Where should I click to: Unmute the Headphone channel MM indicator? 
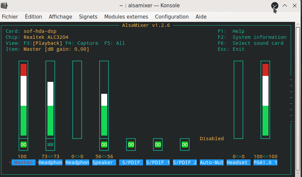pyautogui.click(x=50, y=145)
